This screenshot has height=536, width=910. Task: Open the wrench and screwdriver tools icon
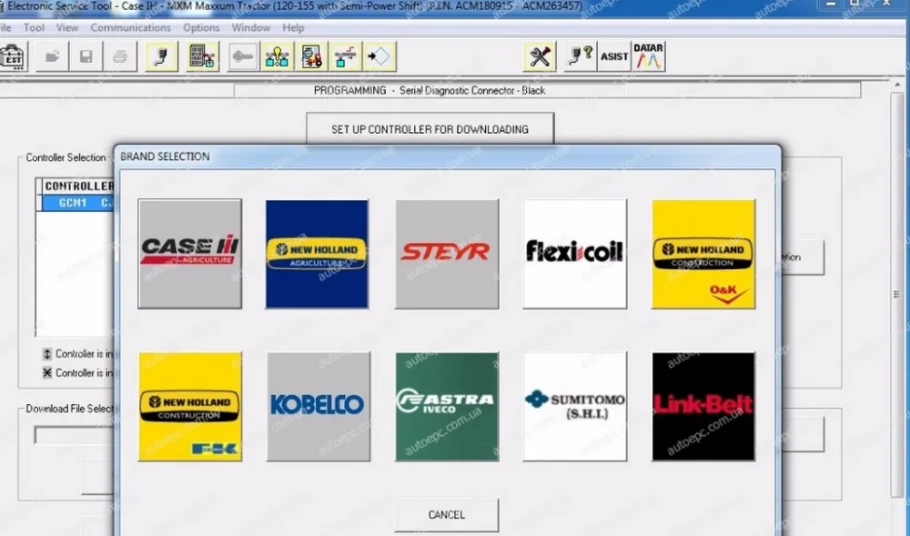[539, 56]
